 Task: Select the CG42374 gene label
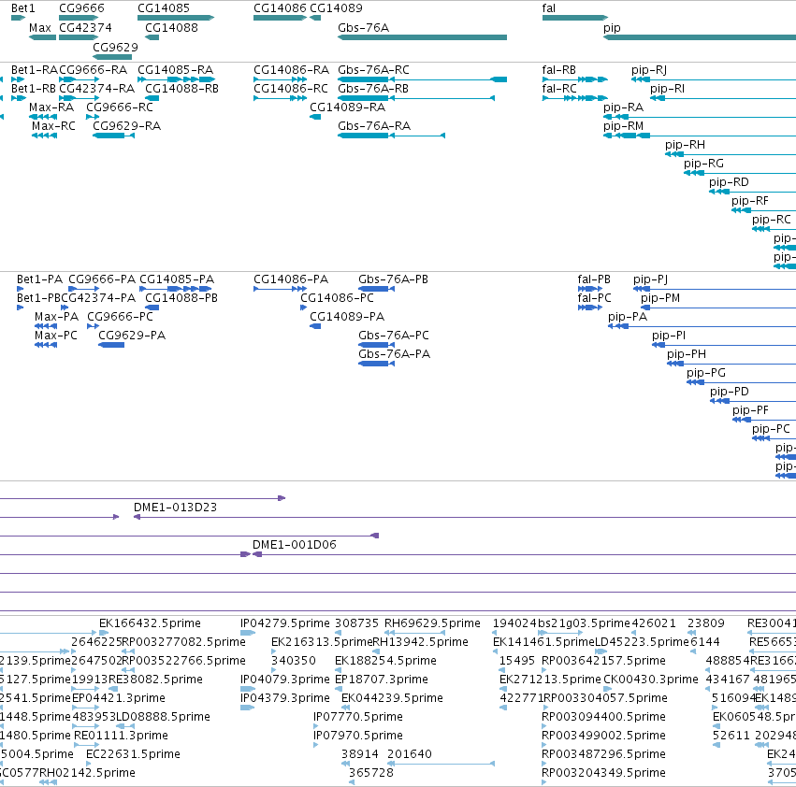(85, 28)
